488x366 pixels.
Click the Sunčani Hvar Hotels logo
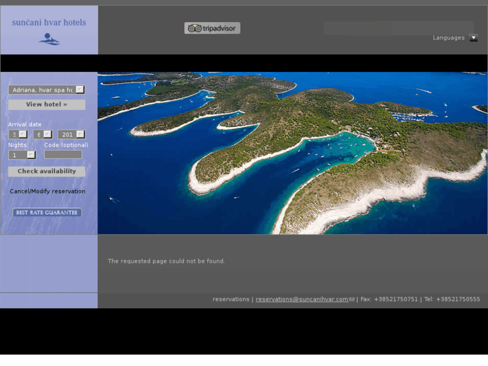pyautogui.click(x=49, y=30)
